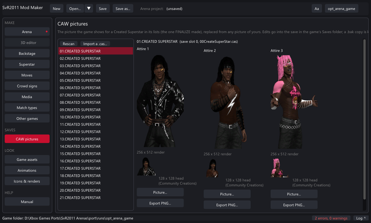This screenshot has height=223, width=371.
Task: Select 08.CREATED SUPERSTAR in list
Action: tap(96, 102)
